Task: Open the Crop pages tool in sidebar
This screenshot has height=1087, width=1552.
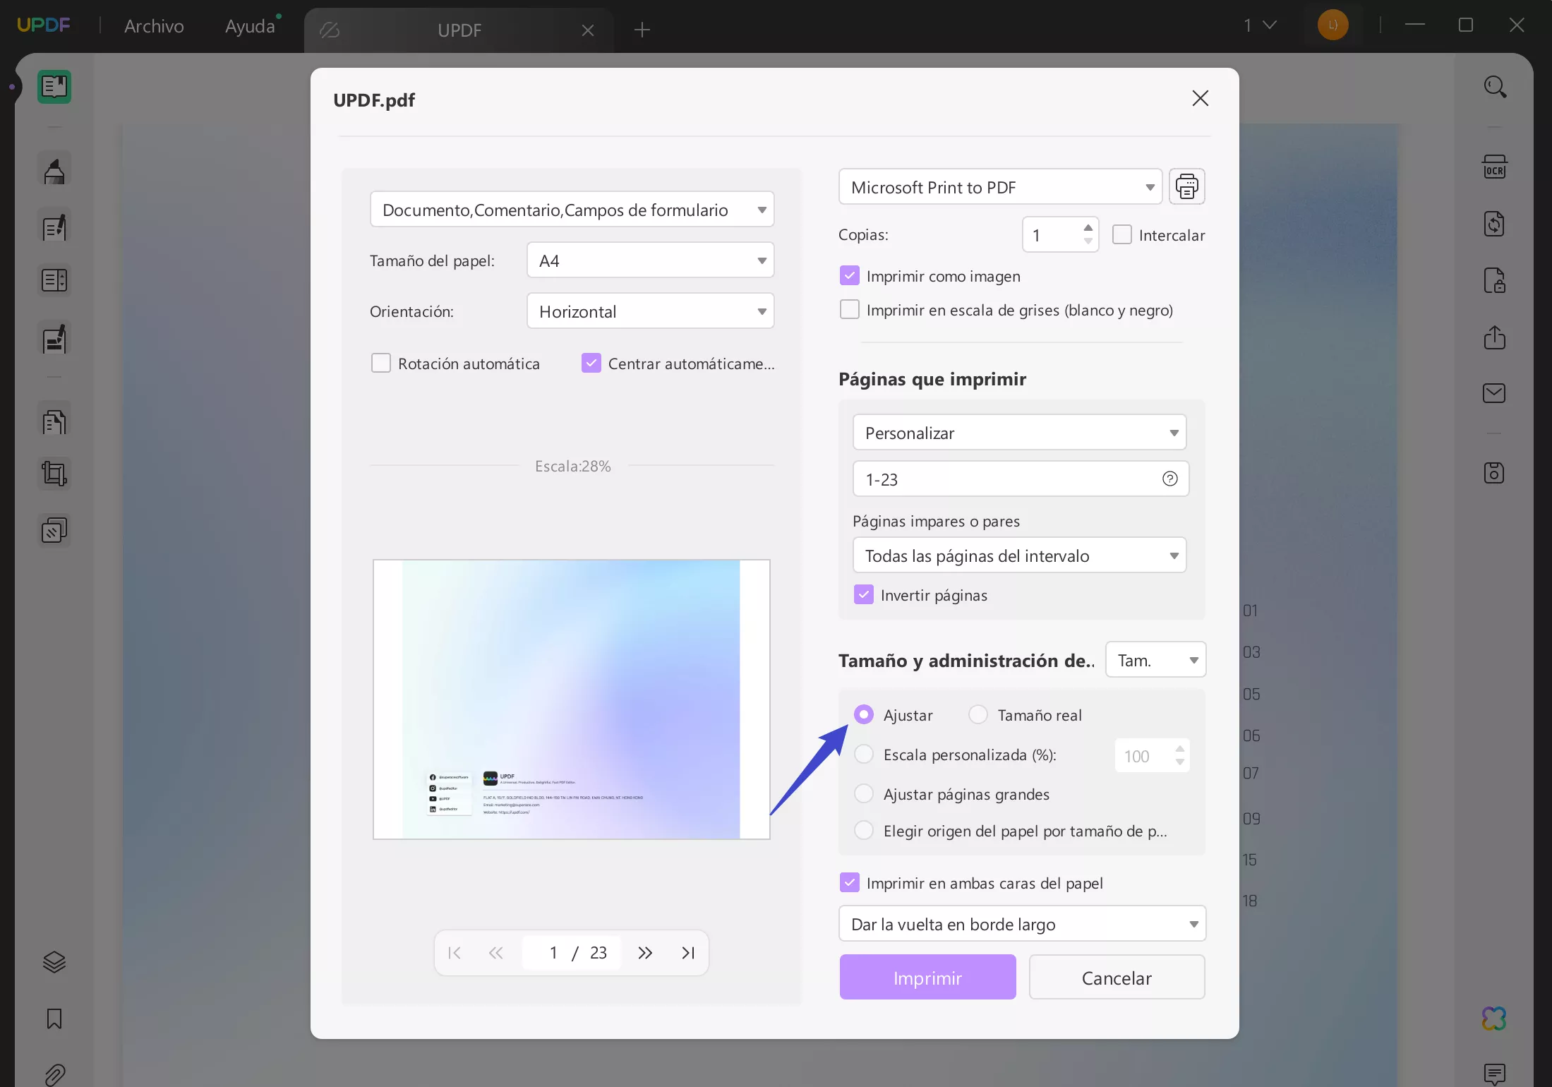Action: coord(54,474)
